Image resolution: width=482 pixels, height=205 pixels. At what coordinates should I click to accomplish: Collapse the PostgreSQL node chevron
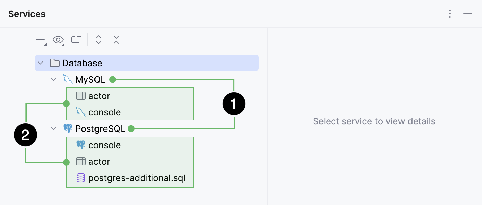pos(53,128)
